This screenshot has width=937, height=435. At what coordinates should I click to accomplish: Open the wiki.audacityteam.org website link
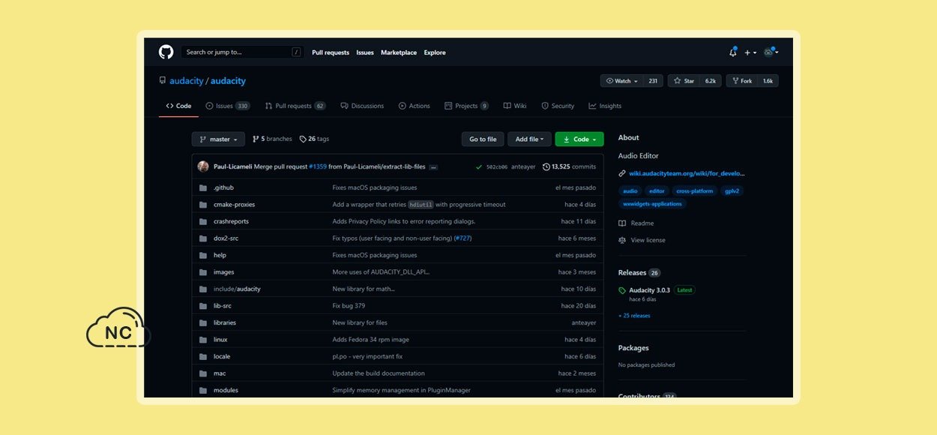click(687, 173)
